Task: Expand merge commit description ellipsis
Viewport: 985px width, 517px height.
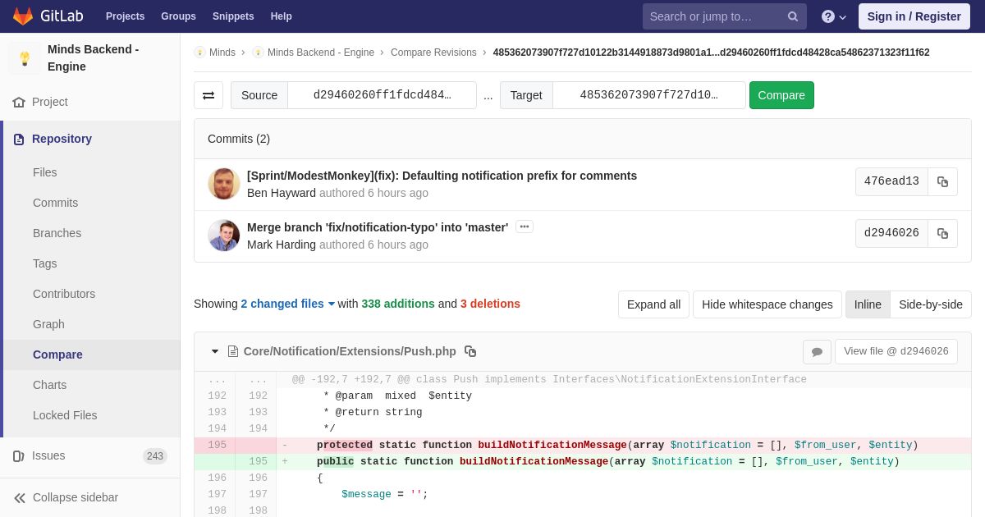Action: click(525, 226)
